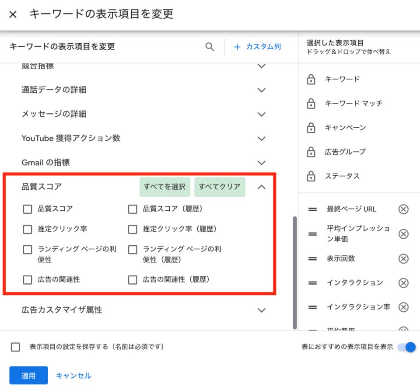
Task: Click the lock icon beside キーワード マッチ
Action: coord(311,103)
